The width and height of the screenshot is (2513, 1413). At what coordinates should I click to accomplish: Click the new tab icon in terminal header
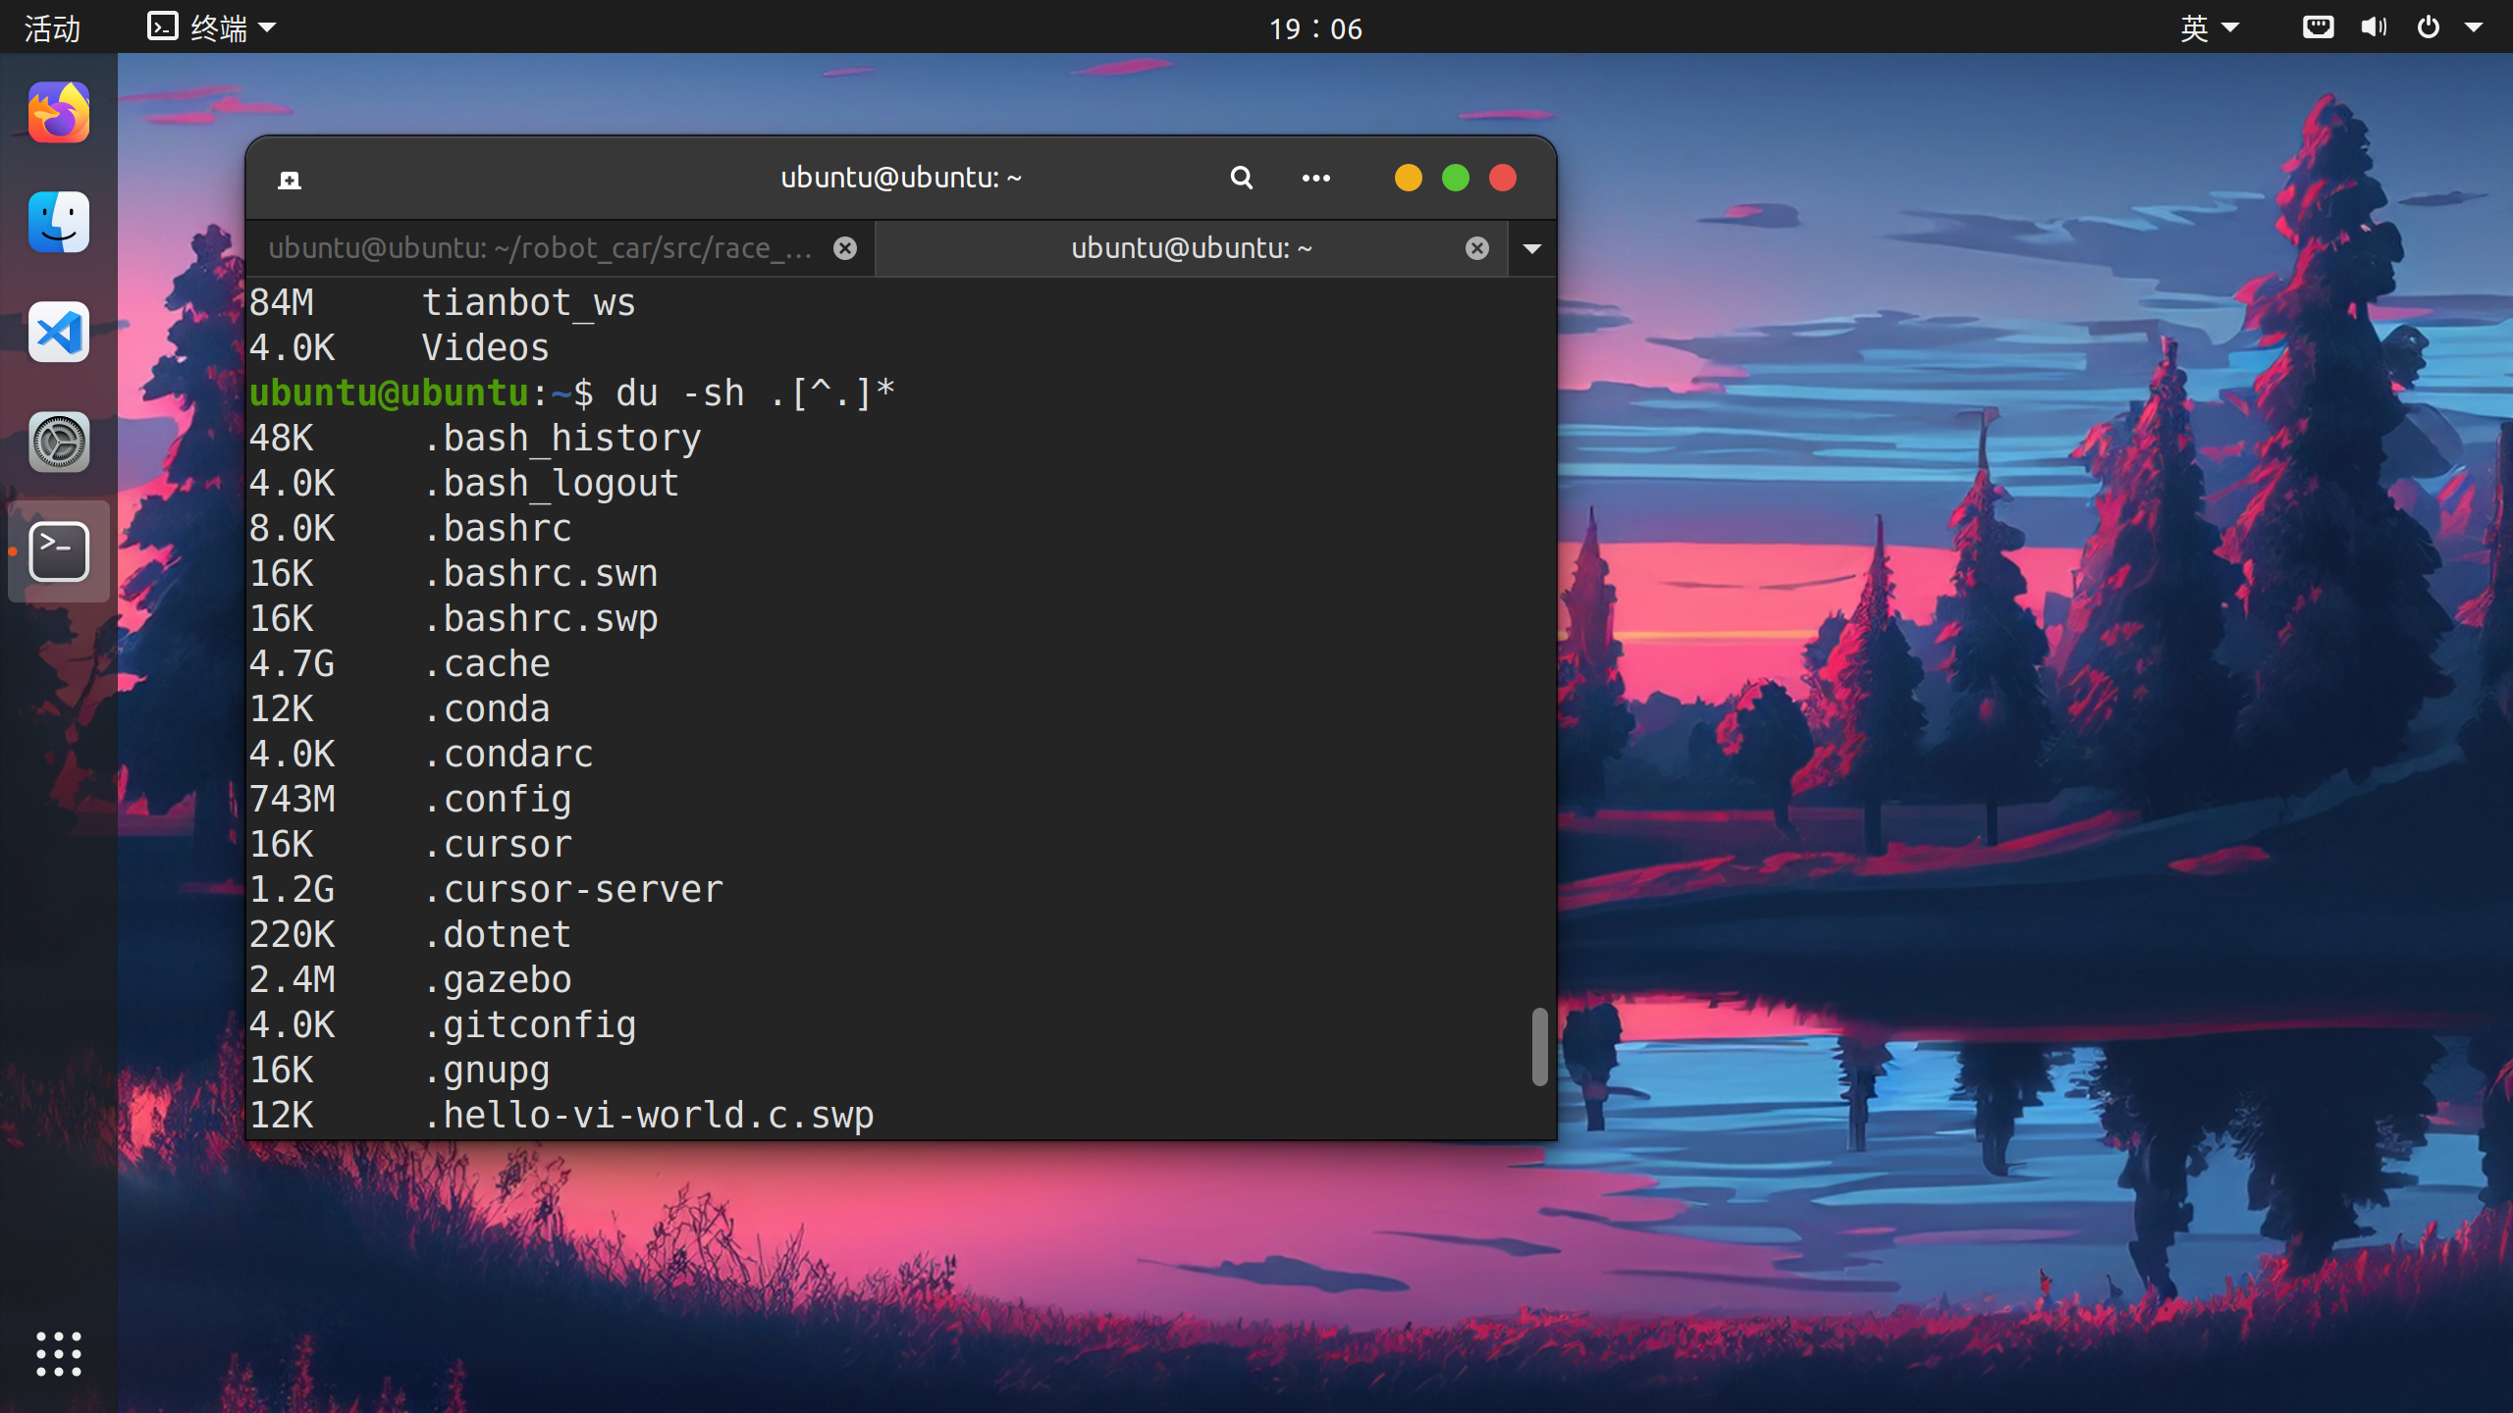click(x=289, y=180)
